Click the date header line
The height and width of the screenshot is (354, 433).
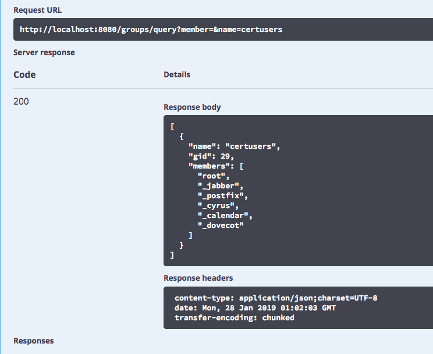click(255, 308)
